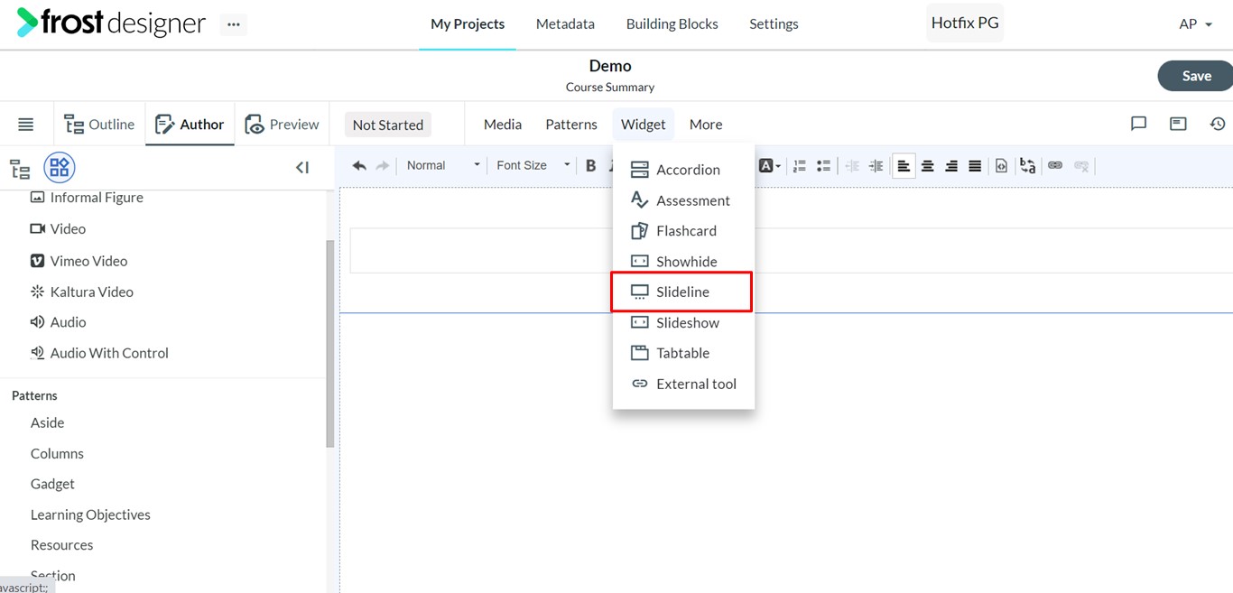
Task: Select the Aside pattern
Action: [48, 422]
